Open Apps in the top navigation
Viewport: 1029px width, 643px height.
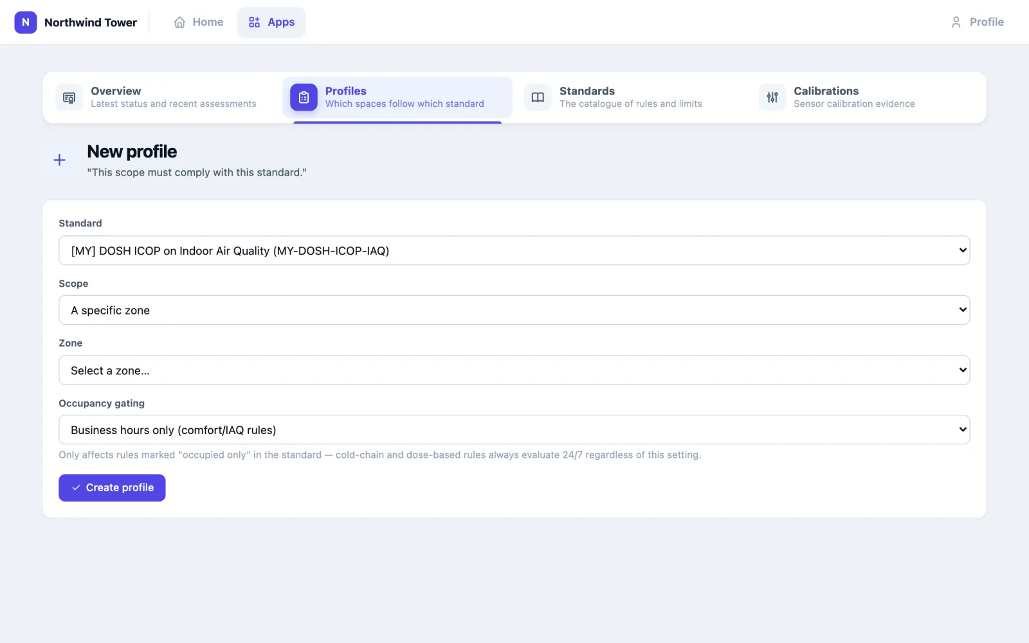click(x=271, y=22)
